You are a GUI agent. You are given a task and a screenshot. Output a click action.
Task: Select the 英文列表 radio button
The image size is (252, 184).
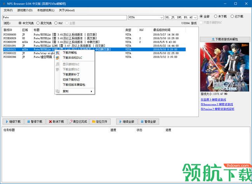point(38,23)
